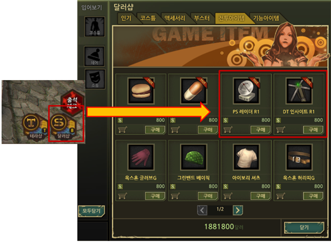Switch to the 액세서리 tab
The width and height of the screenshot is (331, 242).
[x=175, y=18]
